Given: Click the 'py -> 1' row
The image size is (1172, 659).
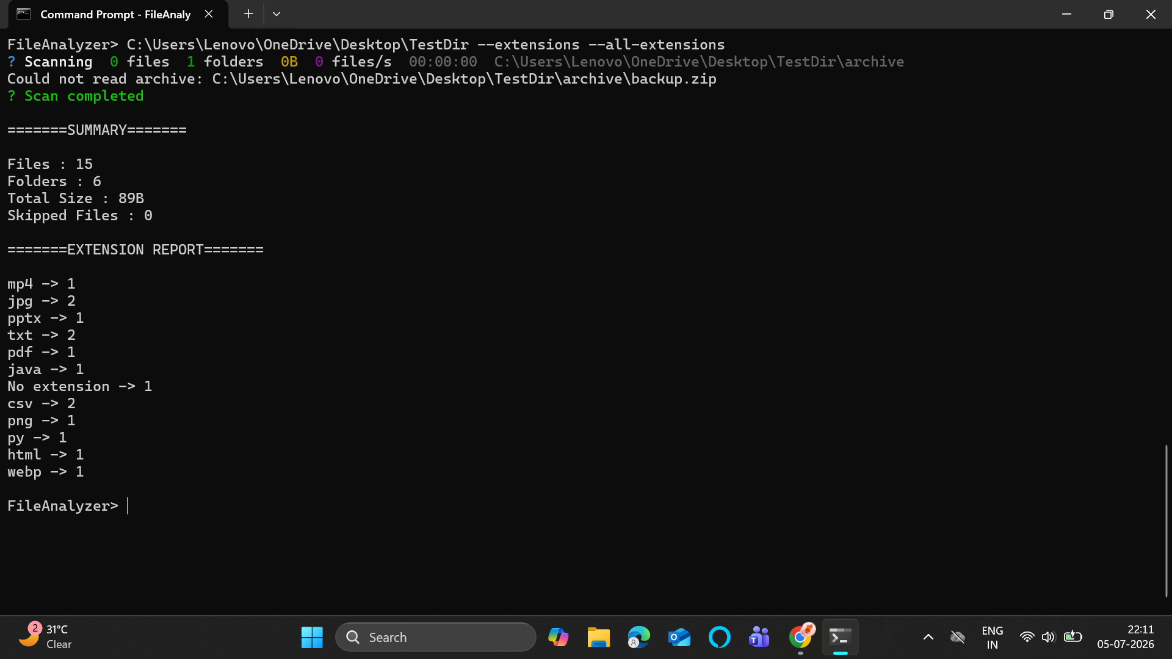Looking at the screenshot, I should point(37,438).
